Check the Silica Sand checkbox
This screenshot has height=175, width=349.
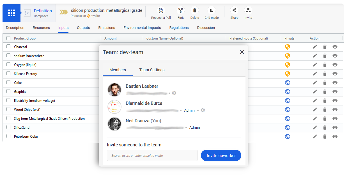[x=8, y=127]
